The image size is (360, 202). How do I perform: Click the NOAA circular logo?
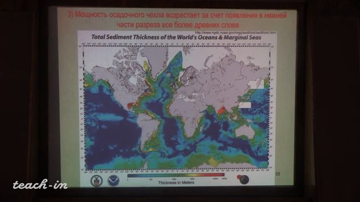point(114,181)
